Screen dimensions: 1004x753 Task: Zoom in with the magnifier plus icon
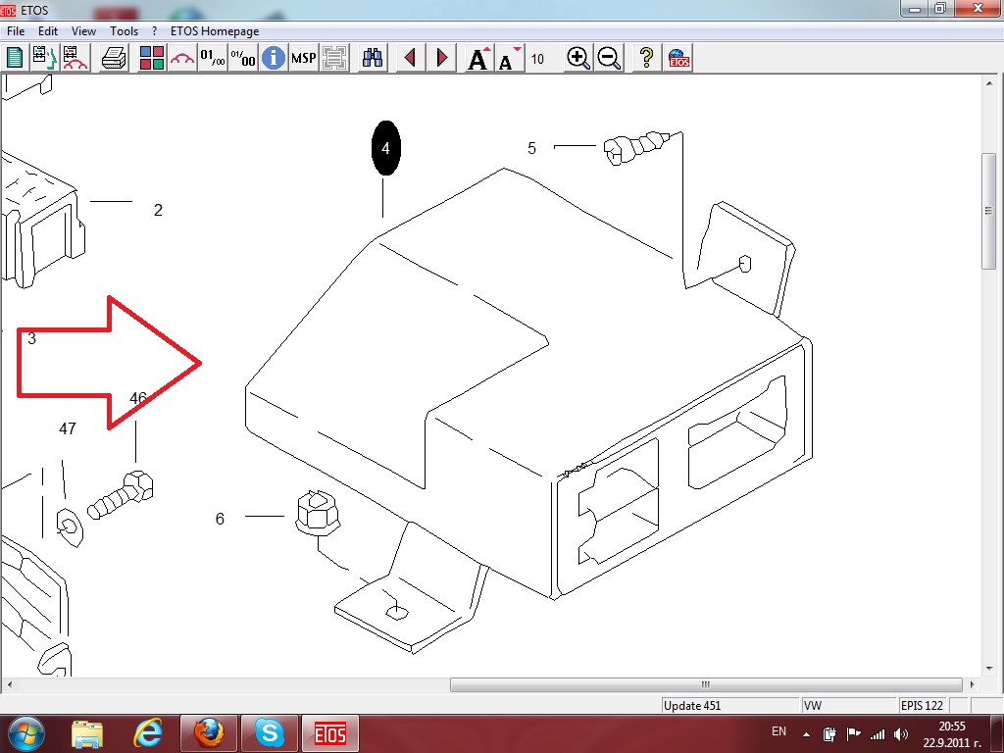[x=578, y=58]
